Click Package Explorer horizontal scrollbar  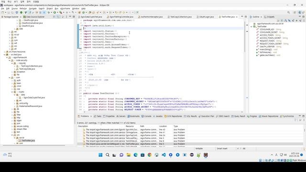click(34, 145)
